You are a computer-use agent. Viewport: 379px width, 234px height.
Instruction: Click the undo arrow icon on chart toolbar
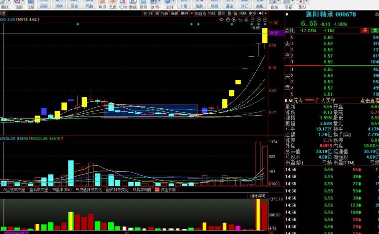(x=240, y=19)
